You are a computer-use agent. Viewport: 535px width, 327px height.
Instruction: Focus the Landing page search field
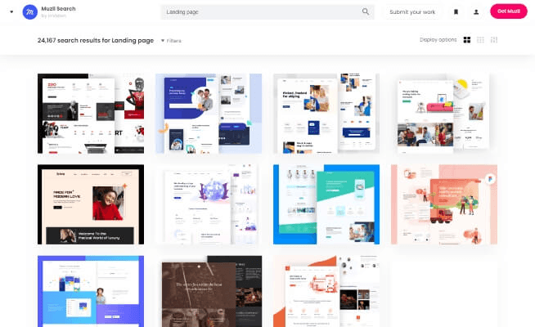coord(267,12)
